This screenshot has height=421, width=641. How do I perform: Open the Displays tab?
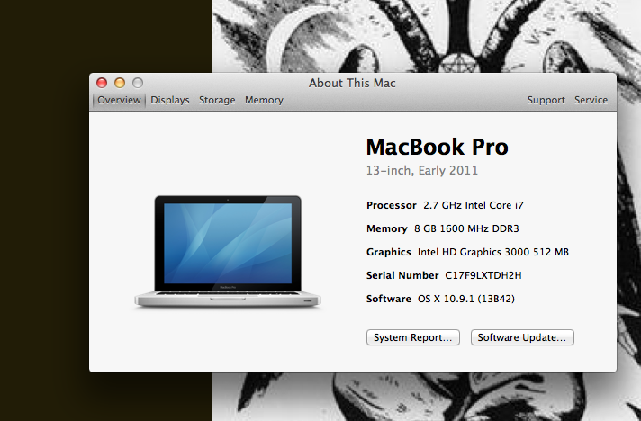pos(169,100)
